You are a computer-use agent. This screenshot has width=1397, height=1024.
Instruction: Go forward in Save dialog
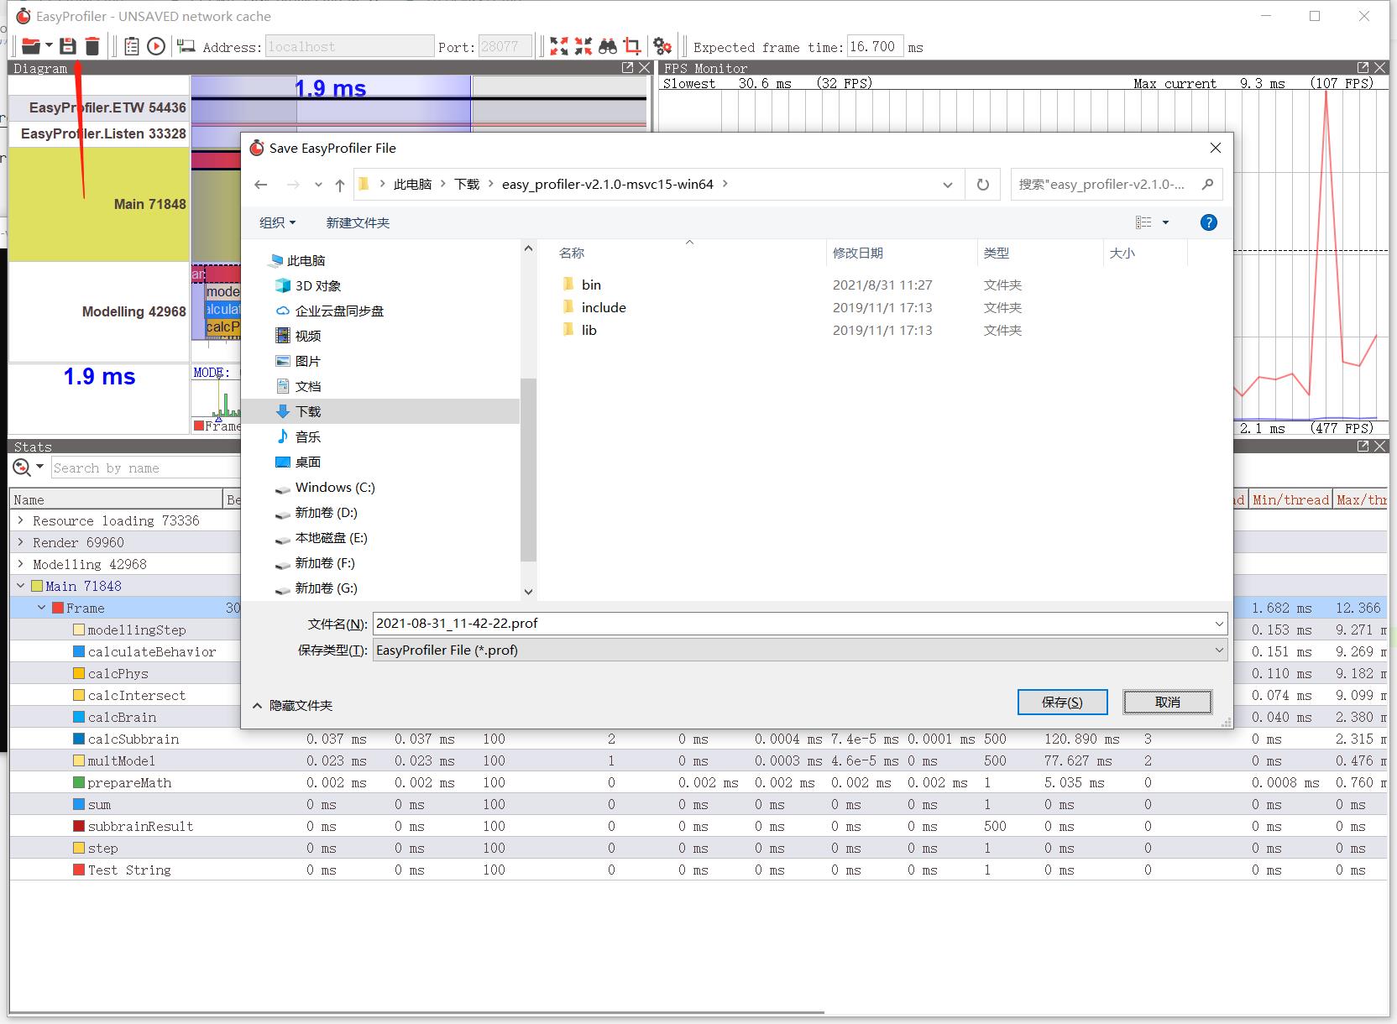coord(293,185)
